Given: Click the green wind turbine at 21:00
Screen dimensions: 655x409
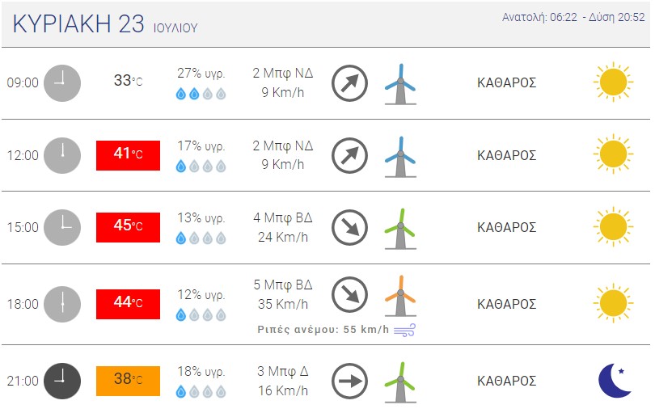Looking at the screenshot, I should (400, 382).
